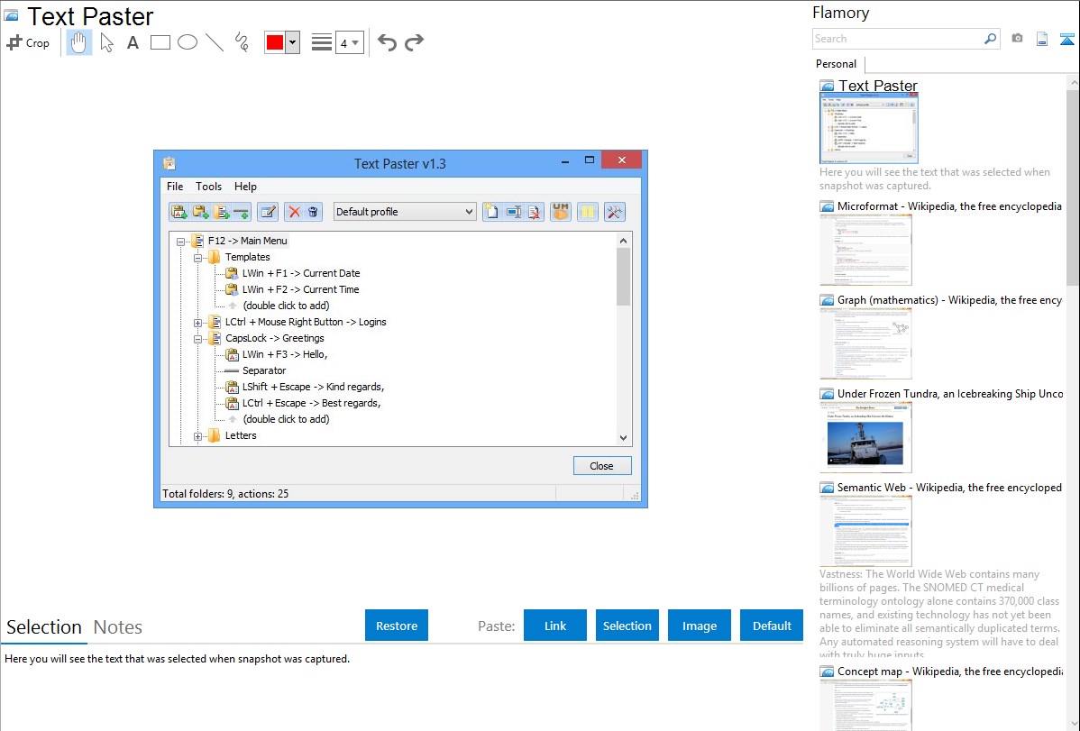Open the color picker dropdown arrow
Screen dimensions: 1080x731
click(x=293, y=42)
